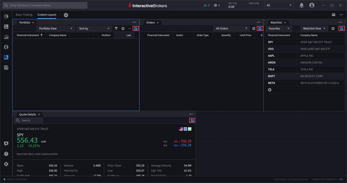Add a new layout tab with plus icon
The height and width of the screenshot is (183, 347).
66,15
